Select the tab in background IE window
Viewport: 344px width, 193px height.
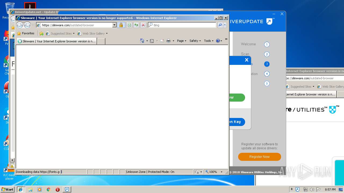311,94
